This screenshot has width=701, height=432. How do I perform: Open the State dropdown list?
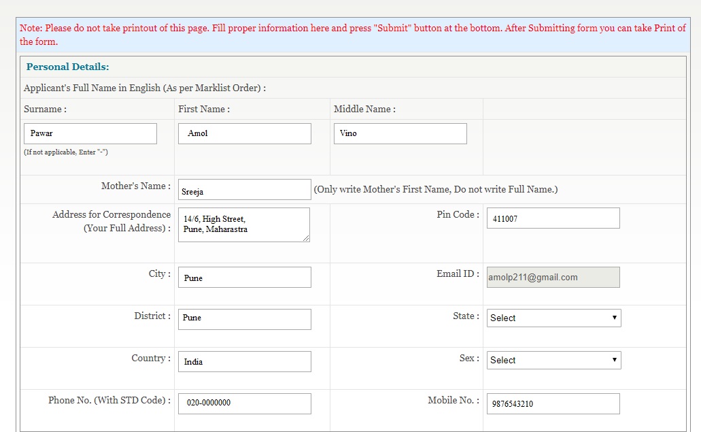tap(553, 318)
